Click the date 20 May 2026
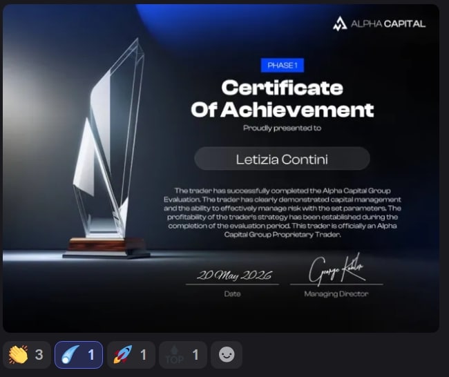Viewport: 449px width, 377px height. 233,275
